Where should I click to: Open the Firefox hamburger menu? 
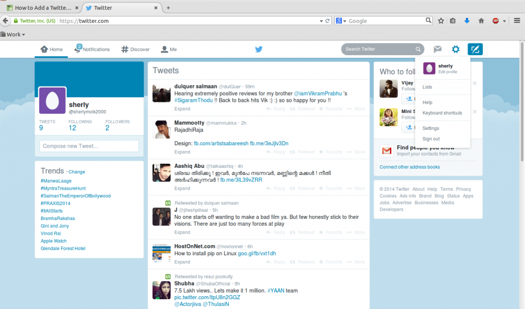coord(516,21)
